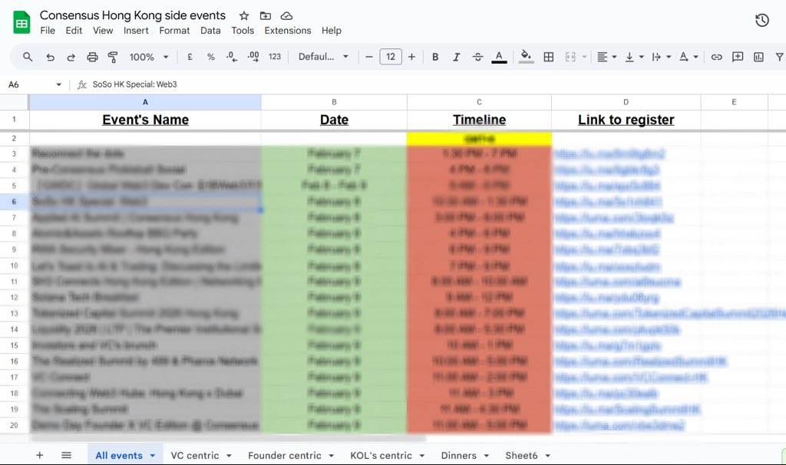Open the vertical align dropdown
This screenshot has height=465, width=786.
[634, 57]
